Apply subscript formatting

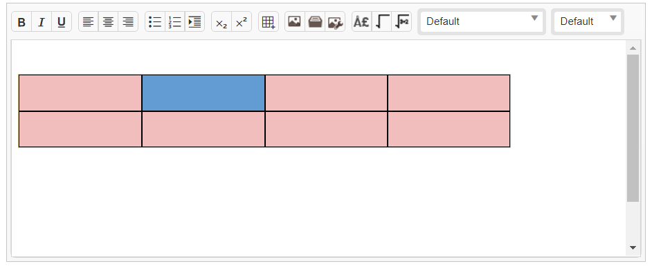coord(221,21)
